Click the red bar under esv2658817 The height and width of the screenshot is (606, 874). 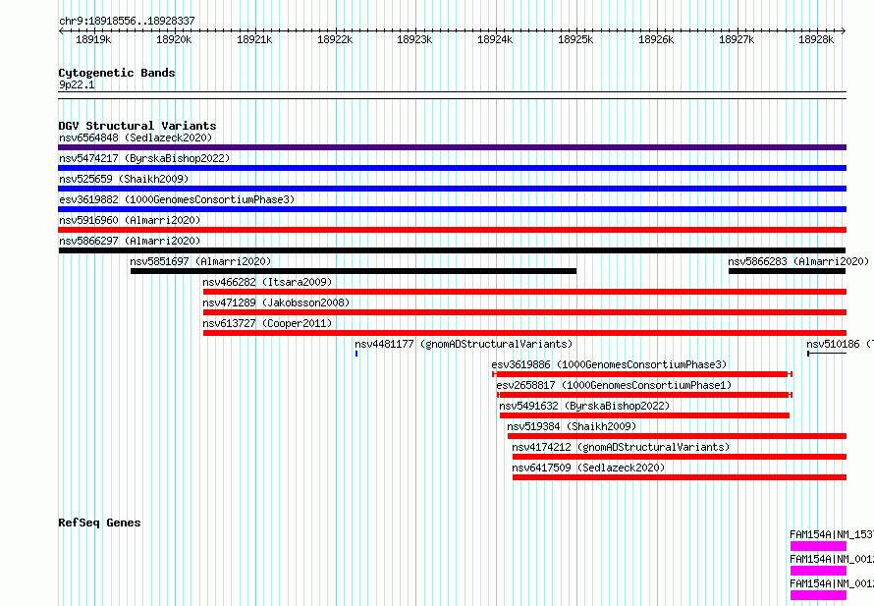(x=644, y=395)
